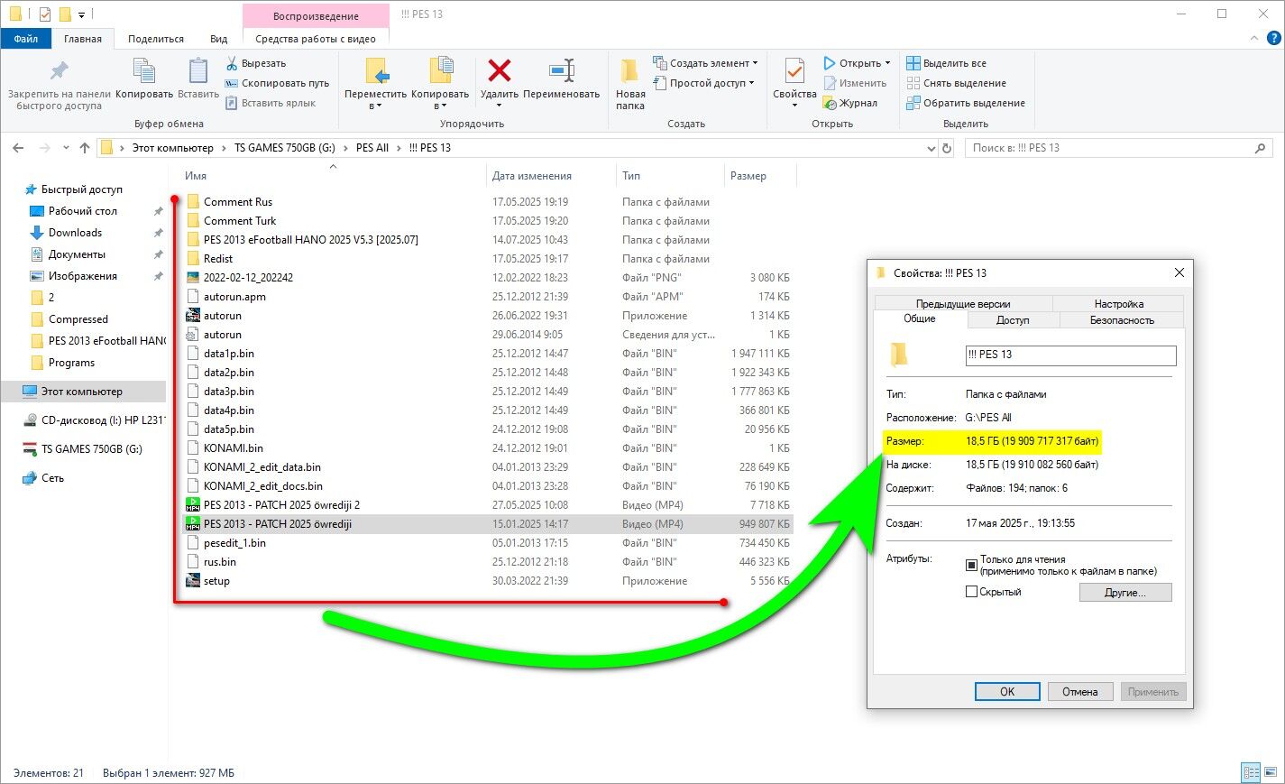
Task: Open the recent locations chevron dropdown
Action: tap(66, 148)
